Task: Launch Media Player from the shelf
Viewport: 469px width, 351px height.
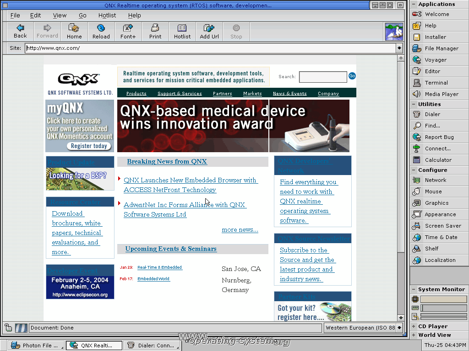Action: [x=439, y=94]
